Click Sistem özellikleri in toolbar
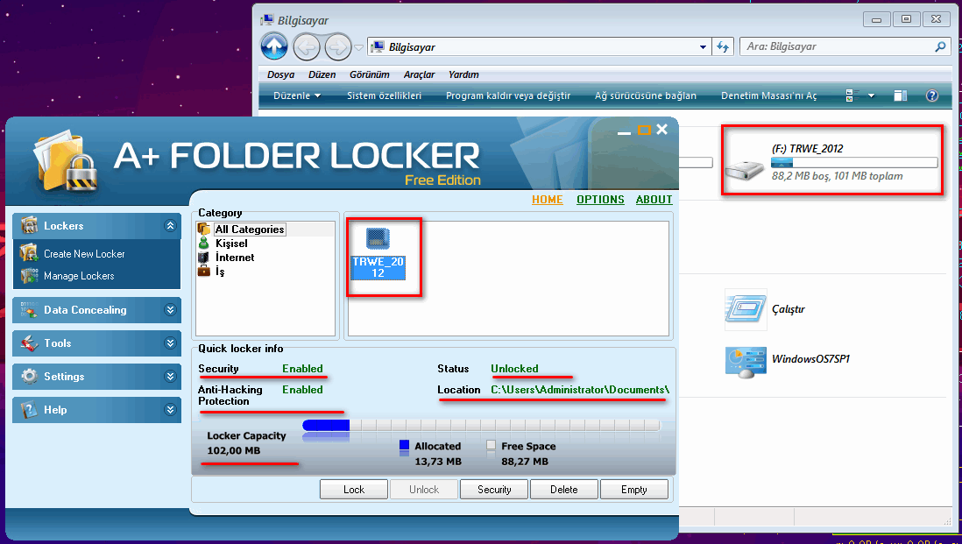 (384, 95)
